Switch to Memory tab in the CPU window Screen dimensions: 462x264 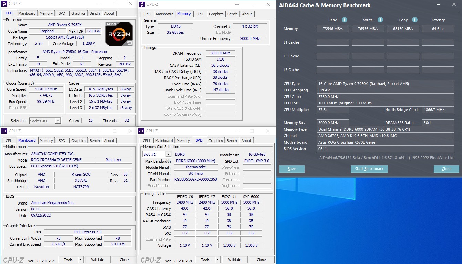point(46,13)
